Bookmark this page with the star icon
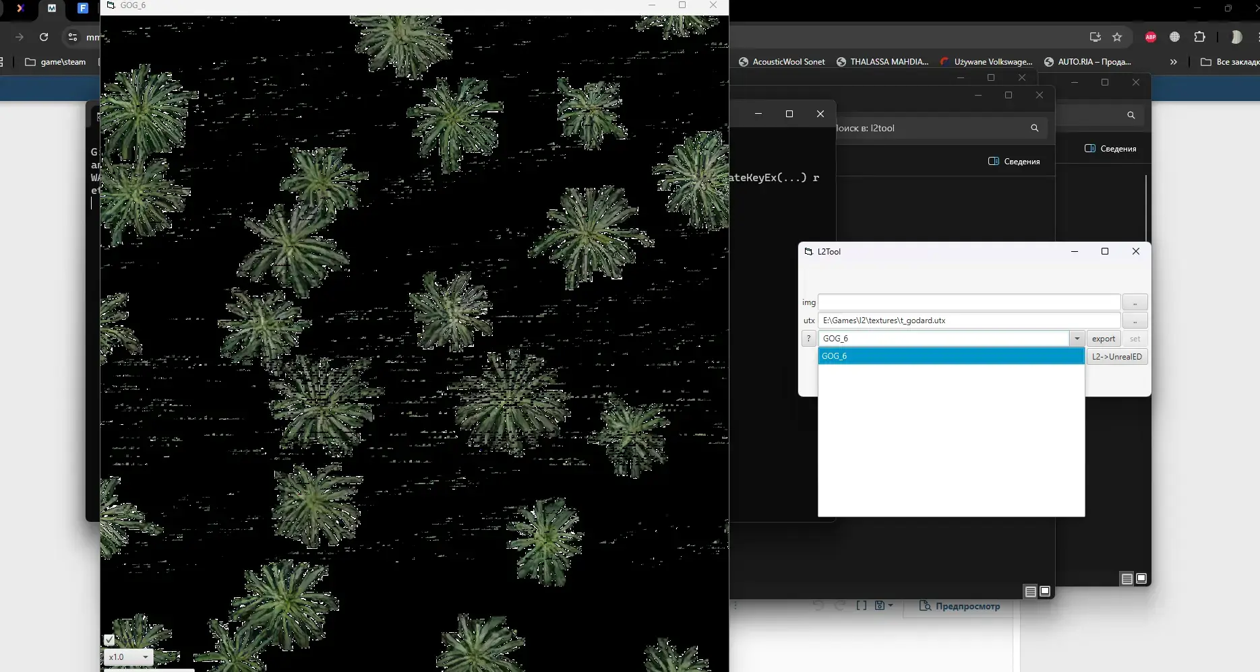 1117,37
